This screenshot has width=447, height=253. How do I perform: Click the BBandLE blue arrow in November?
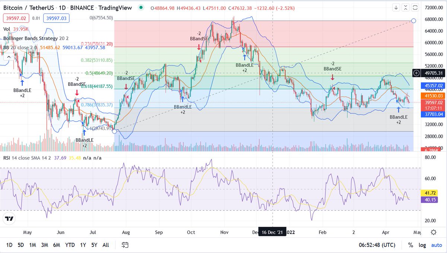pos(244,57)
